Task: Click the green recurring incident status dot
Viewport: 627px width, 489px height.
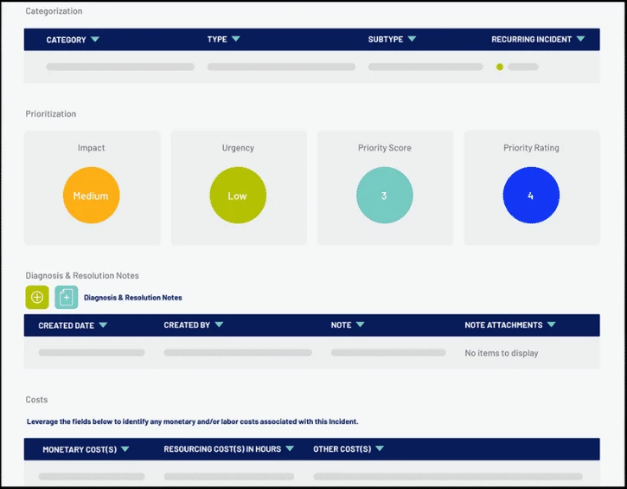Action: (500, 67)
